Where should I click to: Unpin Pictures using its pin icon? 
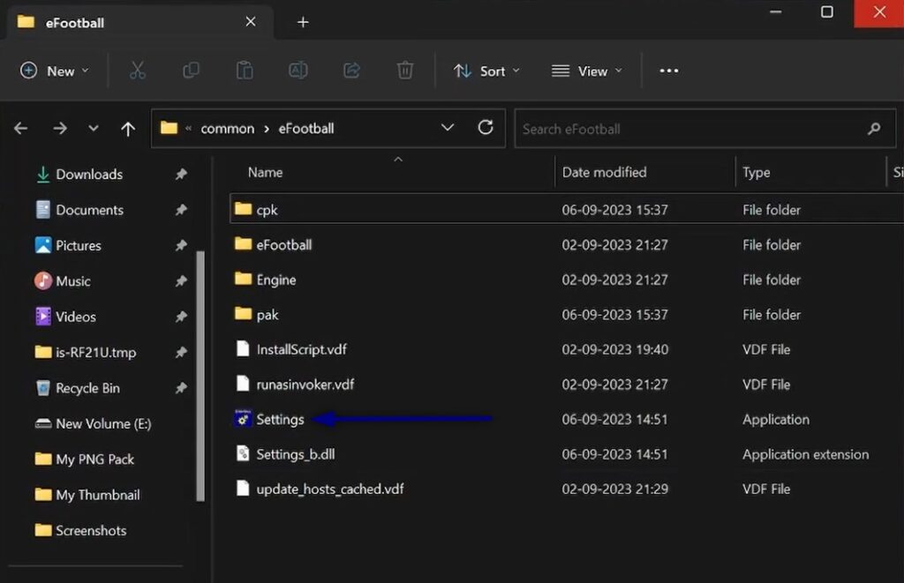(x=181, y=245)
